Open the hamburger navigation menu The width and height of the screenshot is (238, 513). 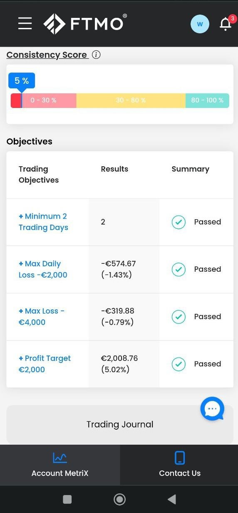tap(25, 23)
